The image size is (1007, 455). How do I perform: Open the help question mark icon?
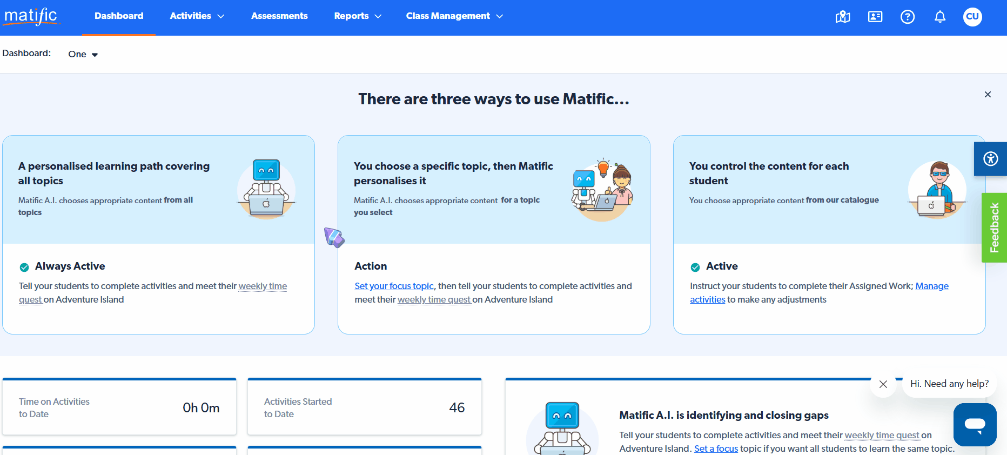908,17
